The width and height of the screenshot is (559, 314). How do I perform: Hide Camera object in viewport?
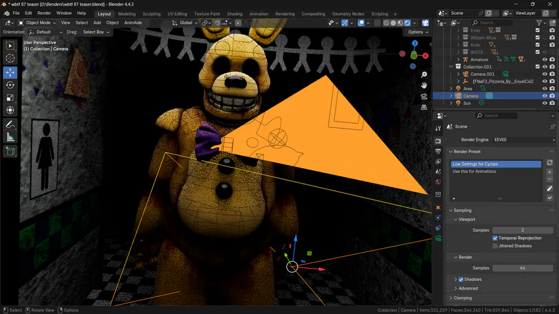click(545, 96)
